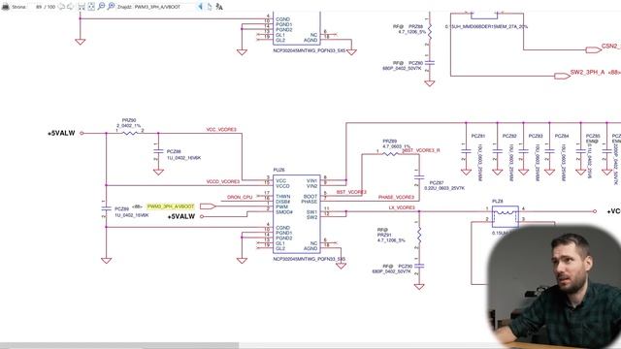This screenshot has width=621, height=349.
Task: Click the find previous blue arrow icon
Action: (x=200, y=7)
